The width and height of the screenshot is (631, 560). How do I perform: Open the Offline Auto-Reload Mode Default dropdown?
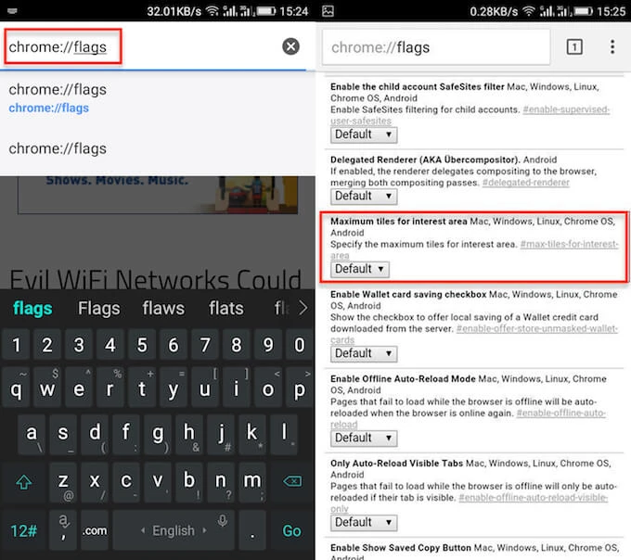pos(364,438)
